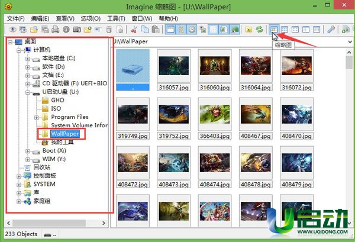Collapse the U启动U盘 (U:) drive node
Image resolution: width=355 pixels, height=242 pixels.
[x=28, y=92]
